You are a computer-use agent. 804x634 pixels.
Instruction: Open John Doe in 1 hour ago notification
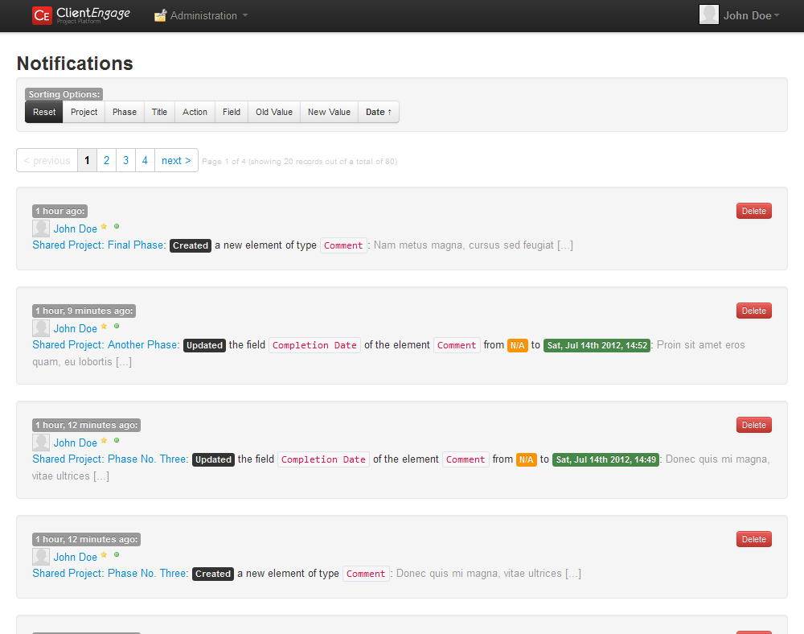click(76, 228)
